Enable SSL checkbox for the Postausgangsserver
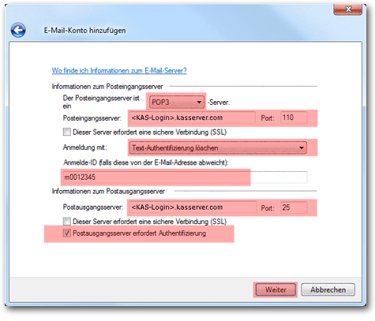 (x=67, y=221)
